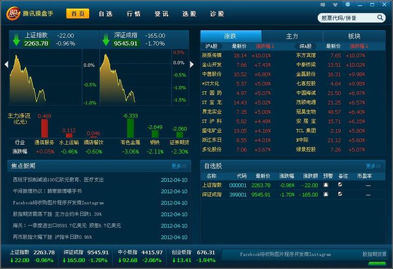Open note icon for 上证指数 row
Viewport: 393px width, 269px height.
[x=340, y=185]
